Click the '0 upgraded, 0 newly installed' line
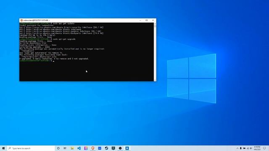Viewport: 269px width, 151px height. coord(54,59)
